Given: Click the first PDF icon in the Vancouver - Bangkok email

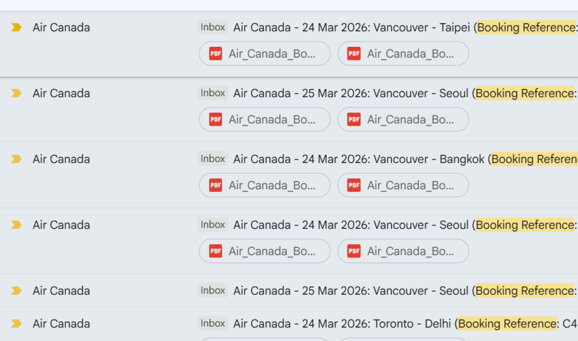Looking at the screenshot, I should (215, 185).
